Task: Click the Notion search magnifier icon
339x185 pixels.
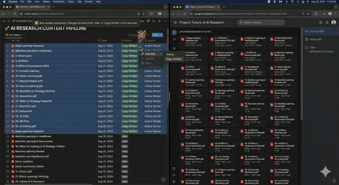Action: tap(9, 21)
